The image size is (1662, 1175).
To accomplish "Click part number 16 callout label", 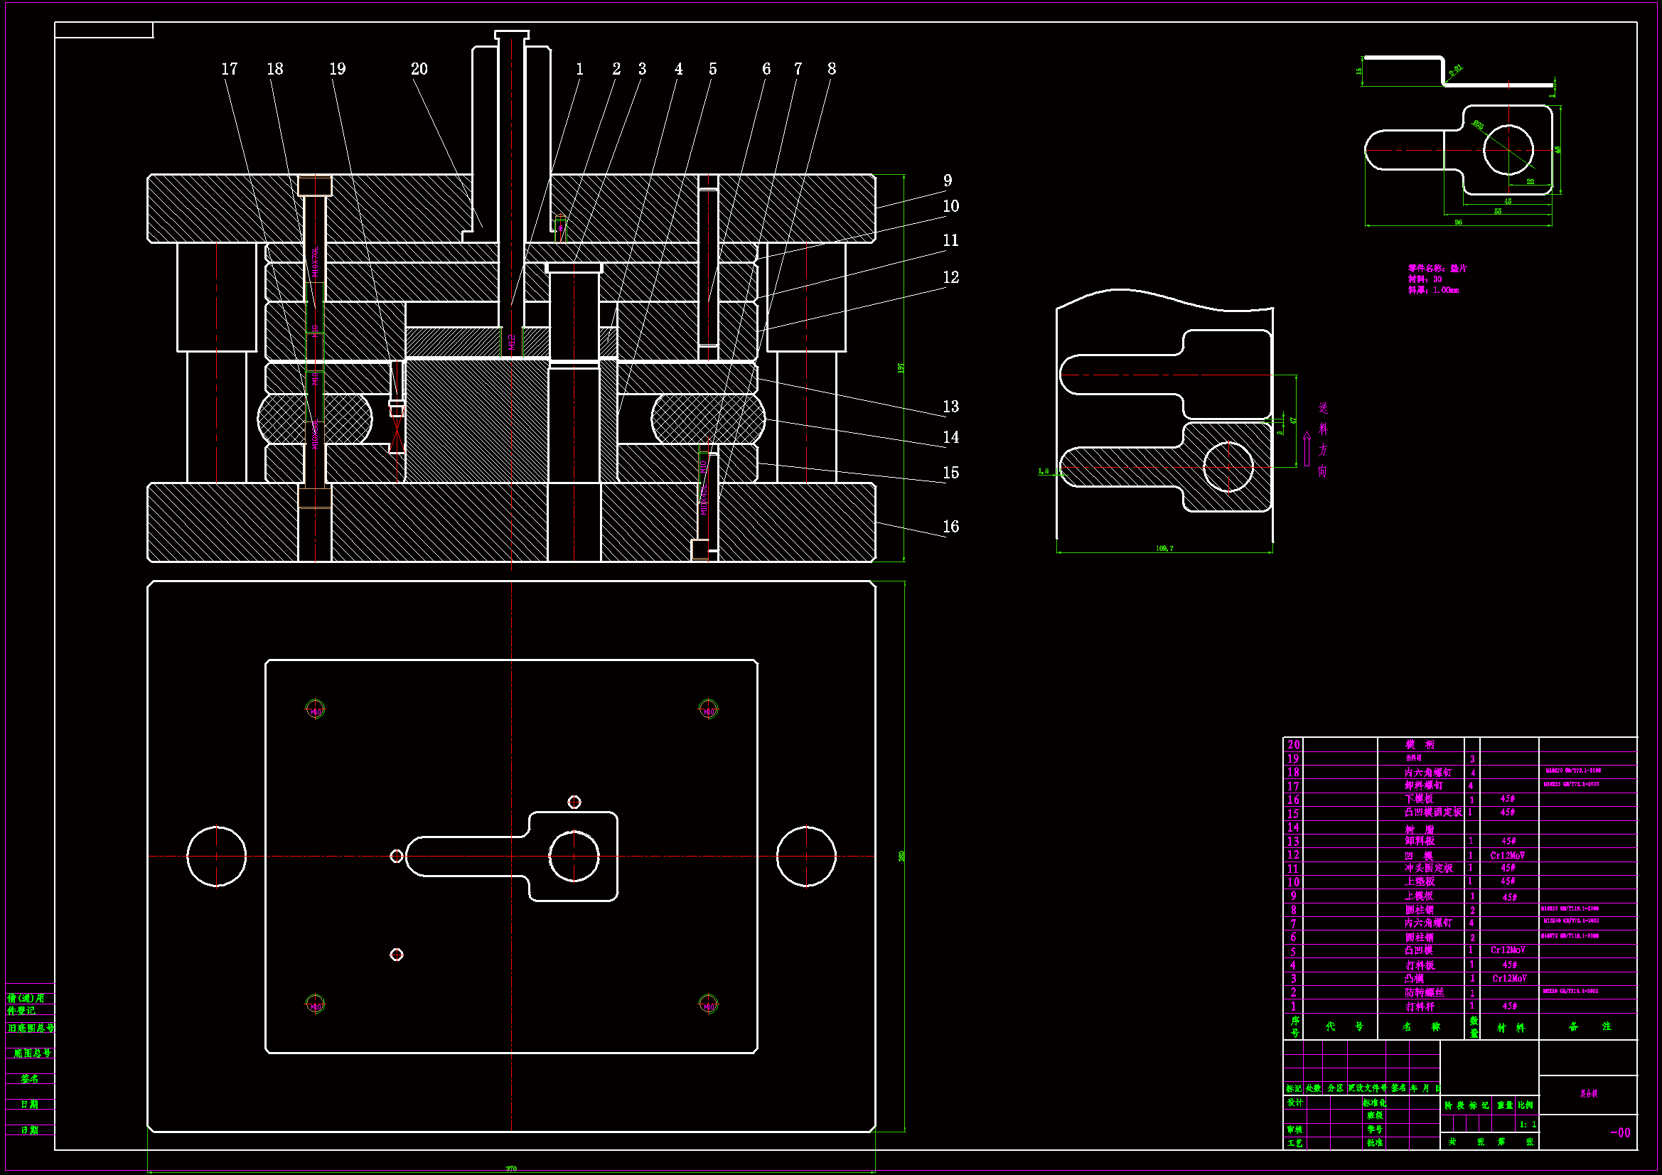I will tap(950, 526).
